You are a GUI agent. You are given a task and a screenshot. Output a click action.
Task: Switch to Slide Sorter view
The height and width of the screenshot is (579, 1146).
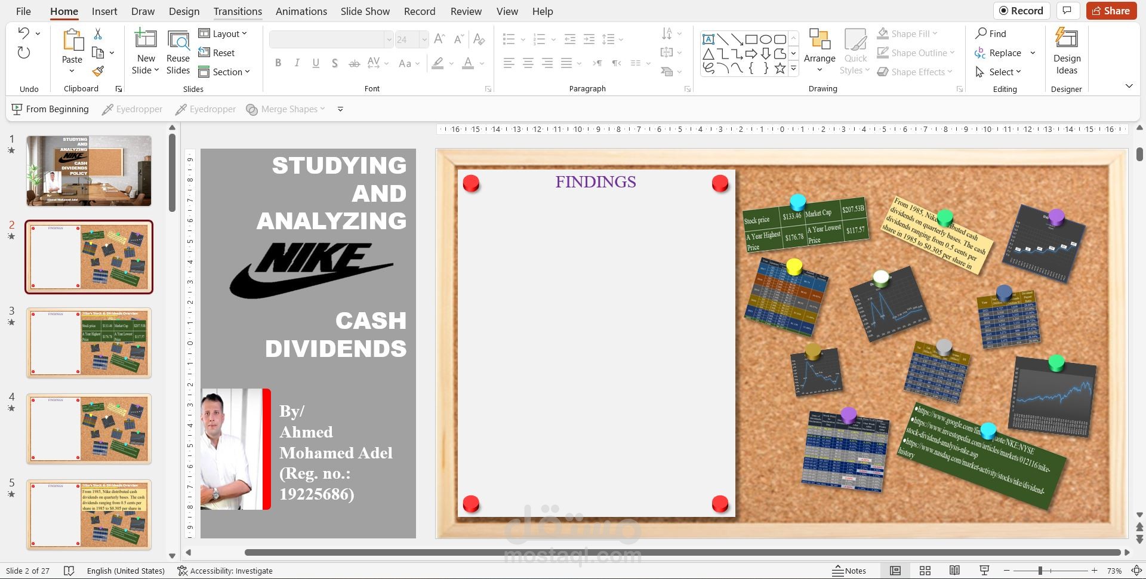pos(925,571)
